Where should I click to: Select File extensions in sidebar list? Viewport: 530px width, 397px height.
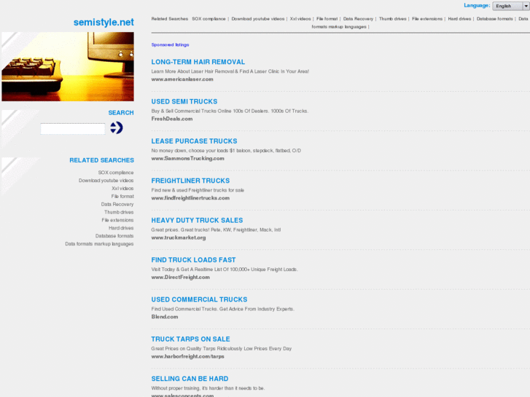(x=117, y=220)
